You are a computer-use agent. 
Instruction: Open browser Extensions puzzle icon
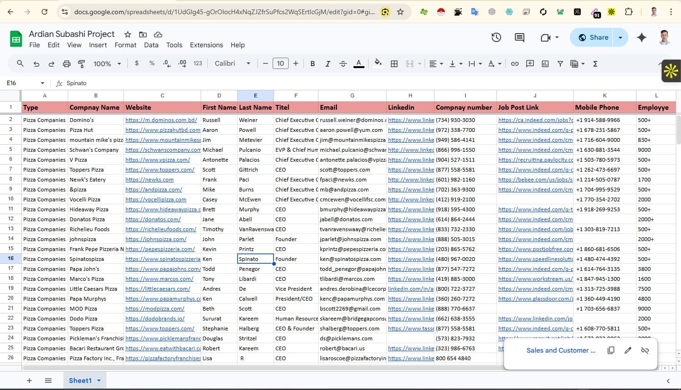pyautogui.click(x=628, y=12)
